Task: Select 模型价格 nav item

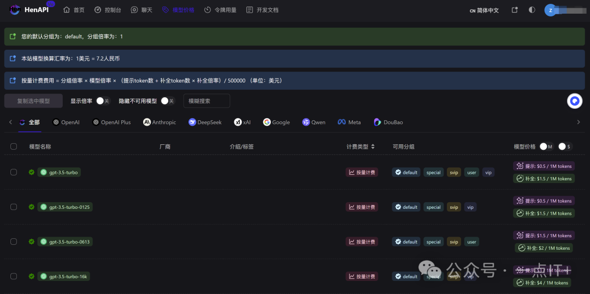Action: tap(178, 10)
